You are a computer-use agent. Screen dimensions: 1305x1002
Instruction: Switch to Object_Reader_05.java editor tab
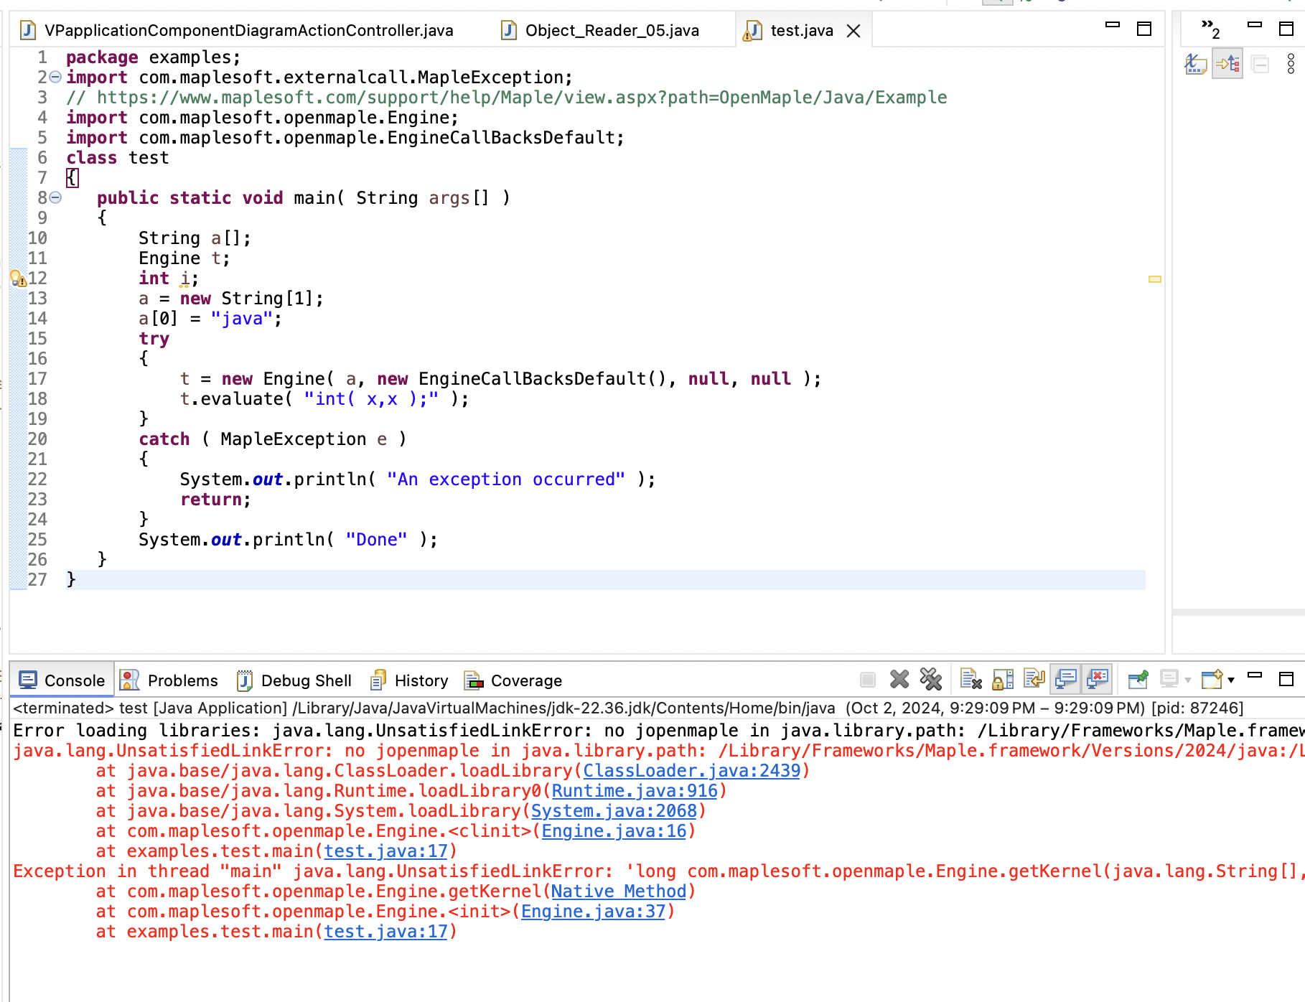click(600, 30)
